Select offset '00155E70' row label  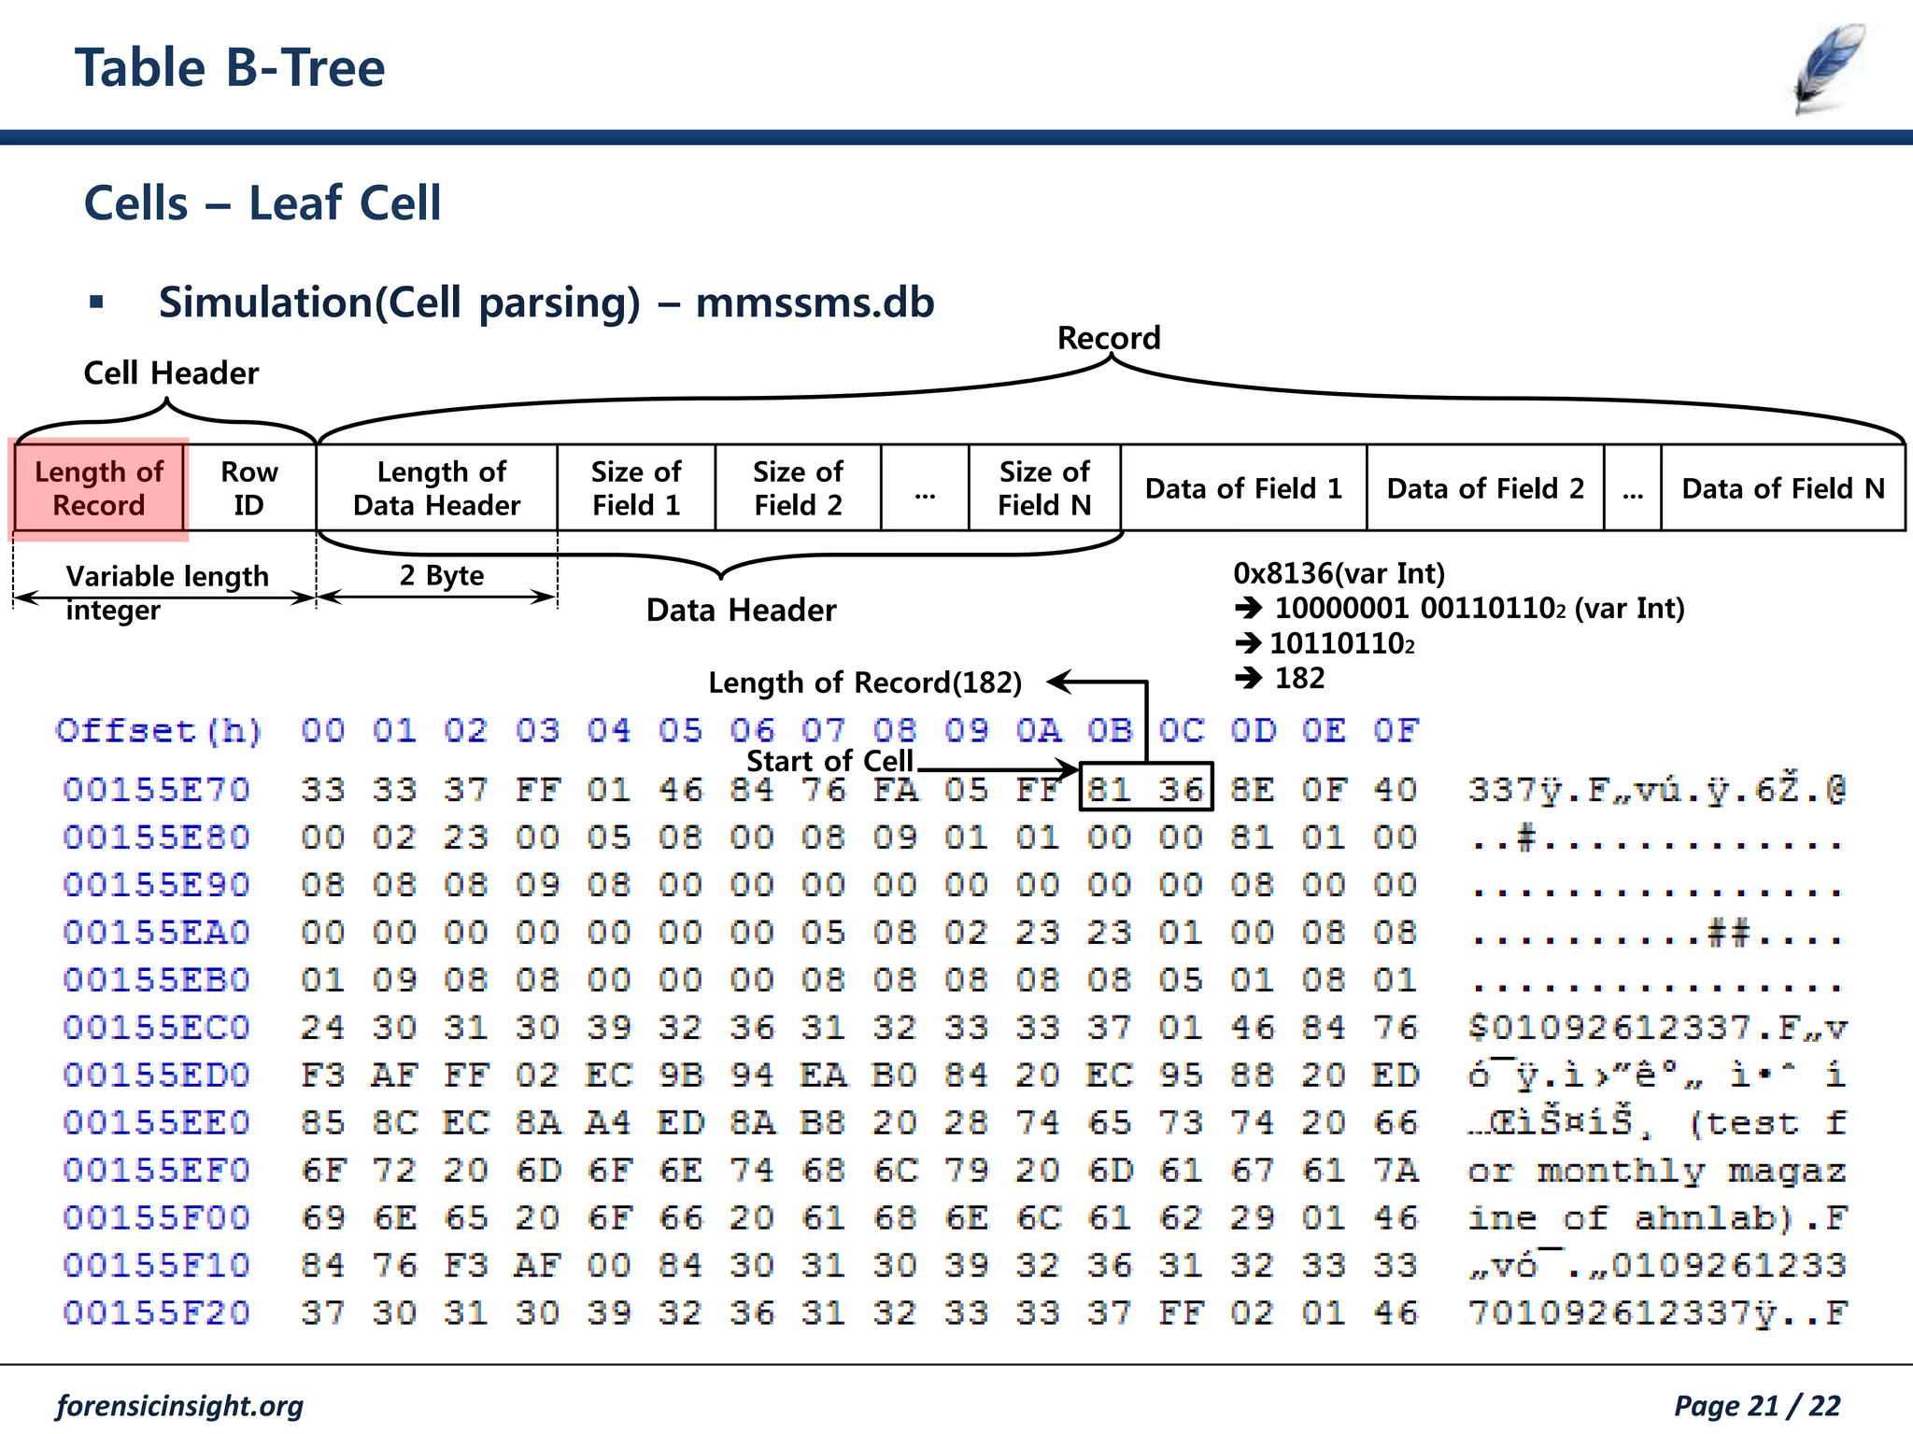point(156,790)
